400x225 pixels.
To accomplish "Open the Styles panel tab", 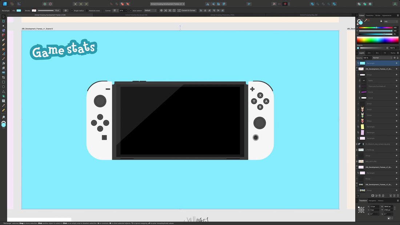I will point(393,53).
